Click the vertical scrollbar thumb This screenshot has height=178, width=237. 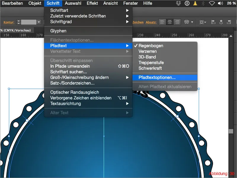(x=231, y=131)
